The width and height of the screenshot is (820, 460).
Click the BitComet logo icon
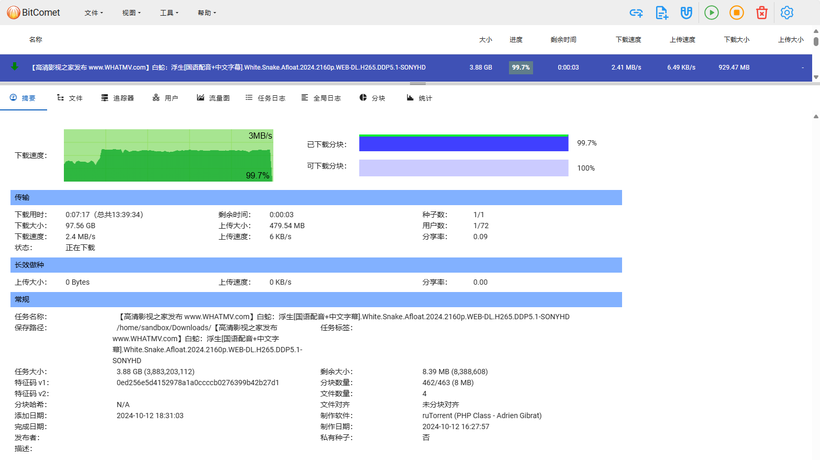[x=14, y=13]
